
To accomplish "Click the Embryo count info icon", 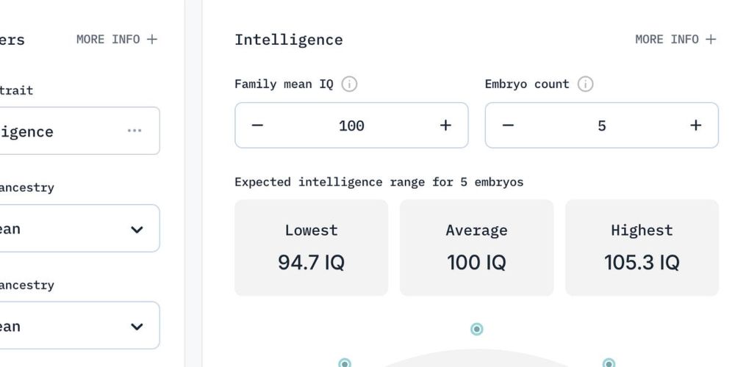I will (x=585, y=84).
